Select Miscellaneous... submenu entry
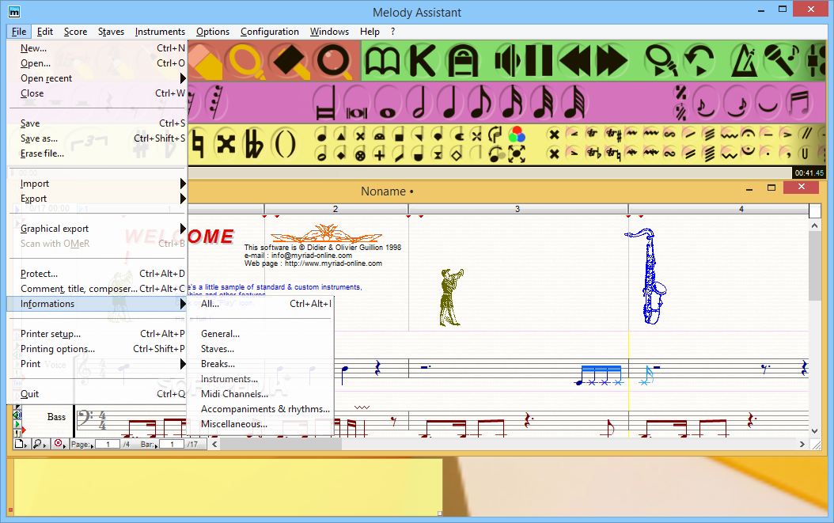This screenshot has height=523, width=834. 260,424
